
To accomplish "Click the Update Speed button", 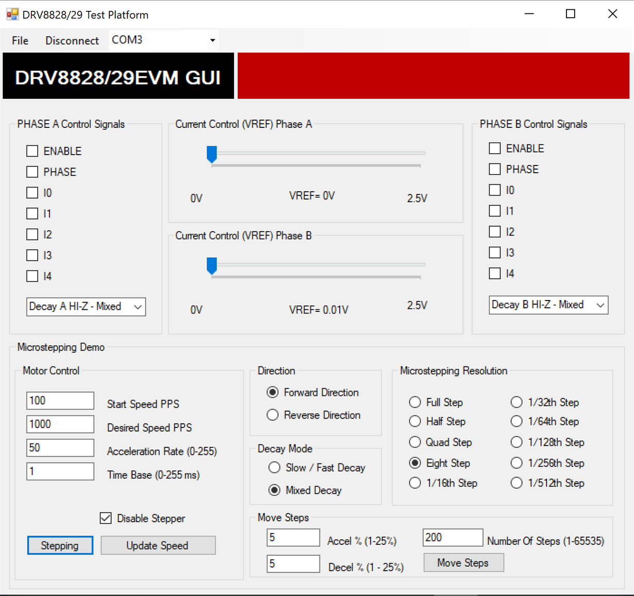I will [x=158, y=545].
